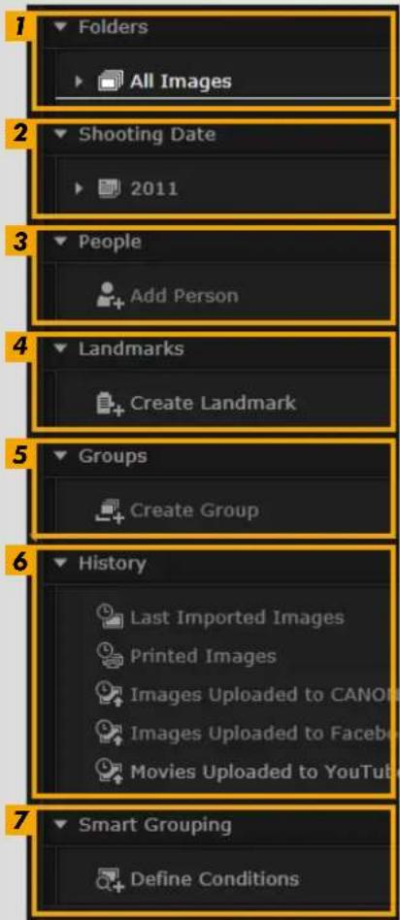
Task: Collapse the History section
Action: [x=61, y=564]
